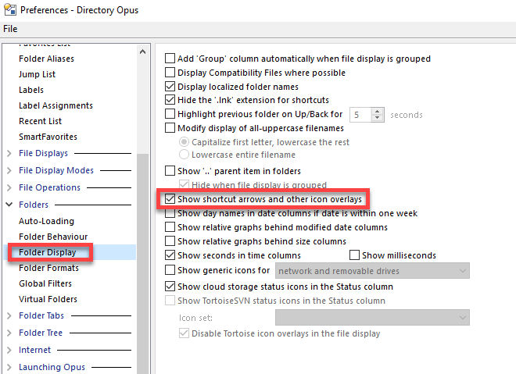Enable Show generic icons for checkbox
Viewport: 516px width, 374px height.
pyautogui.click(x=170, y=270)
